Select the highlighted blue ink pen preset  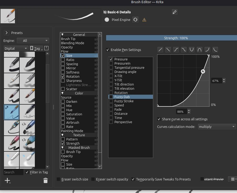pos(12,112)
